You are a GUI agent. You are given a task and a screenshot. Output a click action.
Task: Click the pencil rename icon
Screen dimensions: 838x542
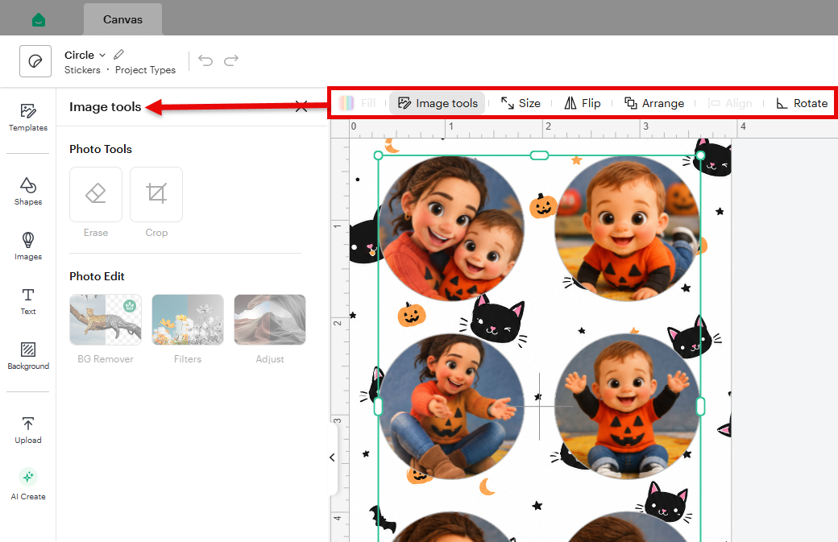[119, 55]
